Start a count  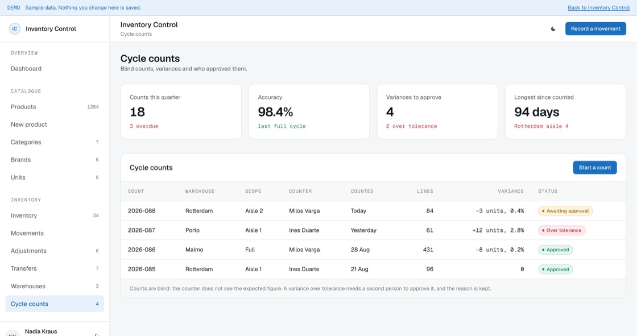point(595,167)
